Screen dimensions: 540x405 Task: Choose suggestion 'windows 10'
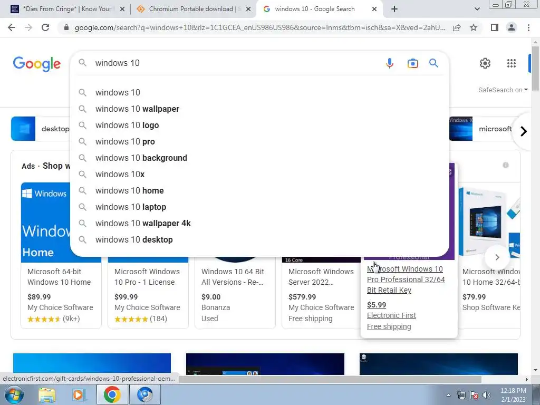(x=259, y=92)
